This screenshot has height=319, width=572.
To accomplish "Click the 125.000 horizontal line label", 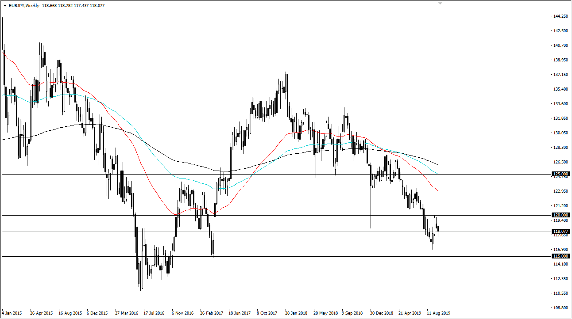I will pyautogui.click(x=560, y=174).
